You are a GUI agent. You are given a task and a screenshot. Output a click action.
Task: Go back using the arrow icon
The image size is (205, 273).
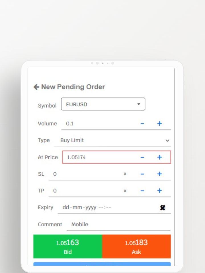[36, 87]
